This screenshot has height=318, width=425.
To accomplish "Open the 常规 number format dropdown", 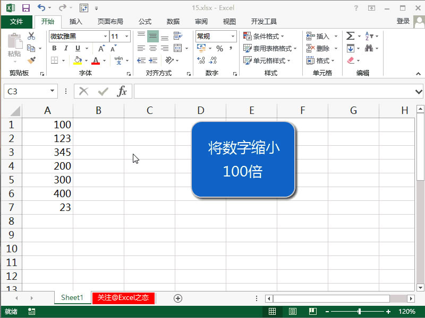I will (x=232, y=36).
